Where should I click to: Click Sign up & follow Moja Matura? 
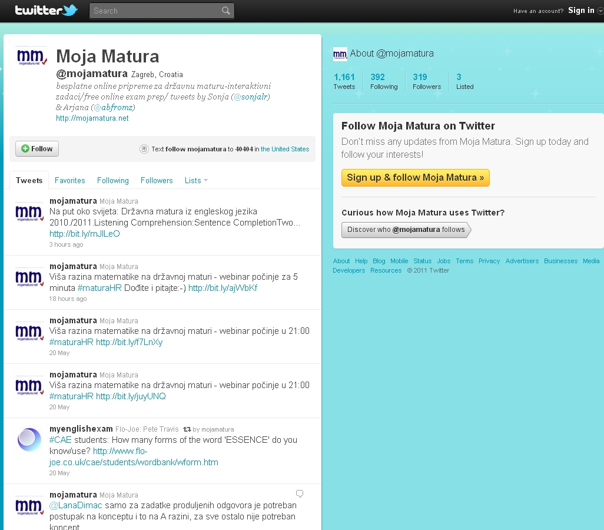click(x=415, y=178)
